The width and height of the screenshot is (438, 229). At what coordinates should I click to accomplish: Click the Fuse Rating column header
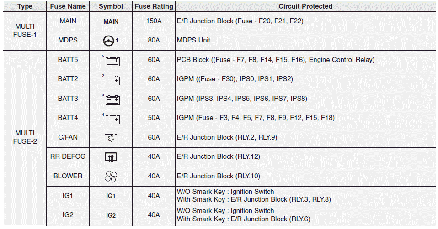[x=154, y=6]
